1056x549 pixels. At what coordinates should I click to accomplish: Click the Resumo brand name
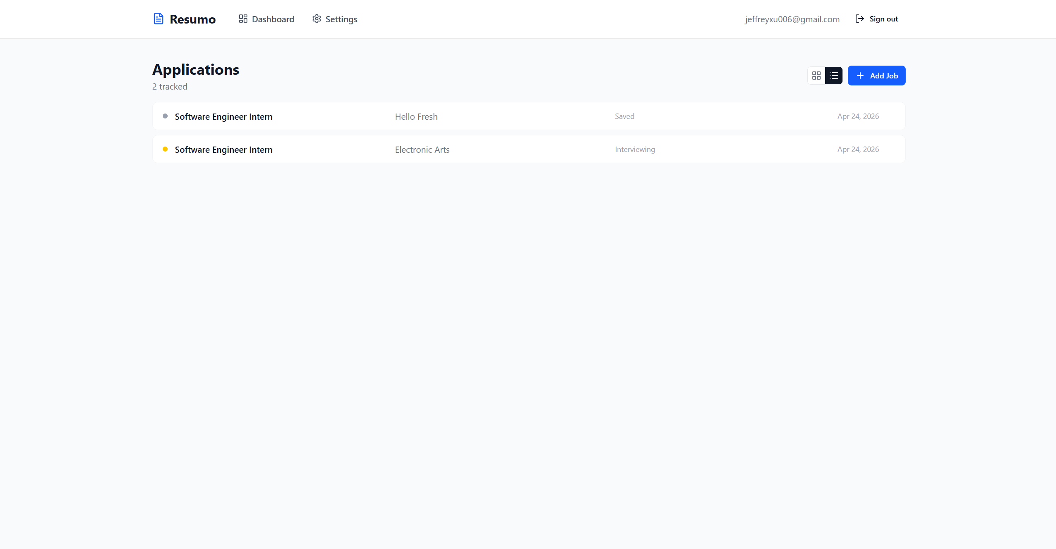(192, 19)
